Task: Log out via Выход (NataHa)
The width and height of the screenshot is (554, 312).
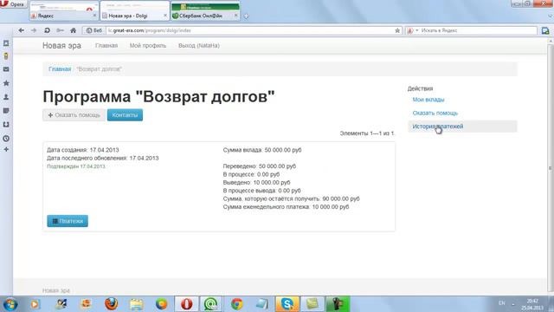Action: (199, 46)
